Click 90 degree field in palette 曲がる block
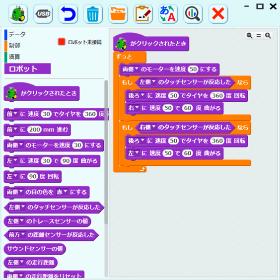The height and width of the screenshot is (280, 280). pyautogui.click(x=66, y=161)
